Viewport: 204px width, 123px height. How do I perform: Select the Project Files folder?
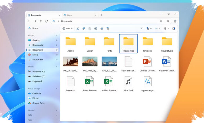tap(128, 44)
